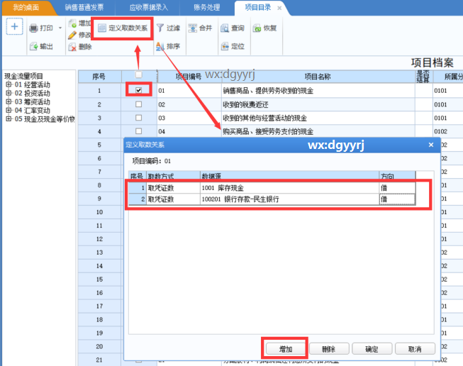Click the 增加 button in dialog
463x366 pixels.
(x=285, y=349)
